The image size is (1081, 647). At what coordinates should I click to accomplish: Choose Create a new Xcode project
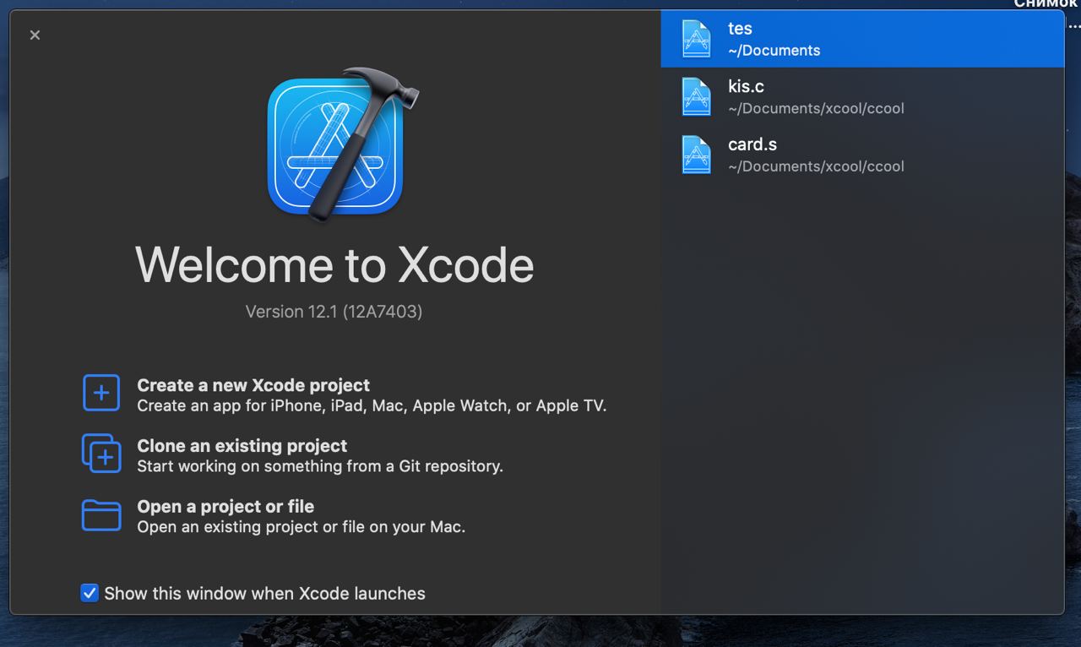[x=253, y=385]
